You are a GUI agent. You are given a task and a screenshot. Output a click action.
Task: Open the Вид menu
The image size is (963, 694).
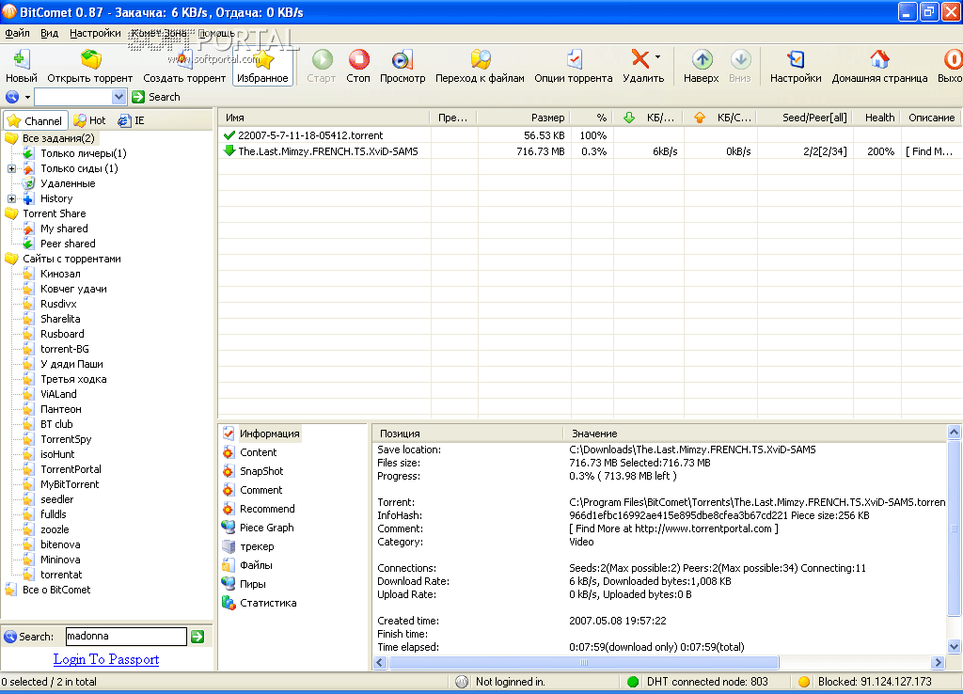pyautogui.click(x=49, y=33)
